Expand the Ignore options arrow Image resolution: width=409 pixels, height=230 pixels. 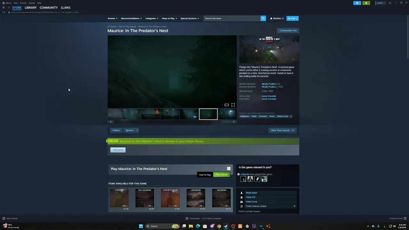click(x=137, y=130)
